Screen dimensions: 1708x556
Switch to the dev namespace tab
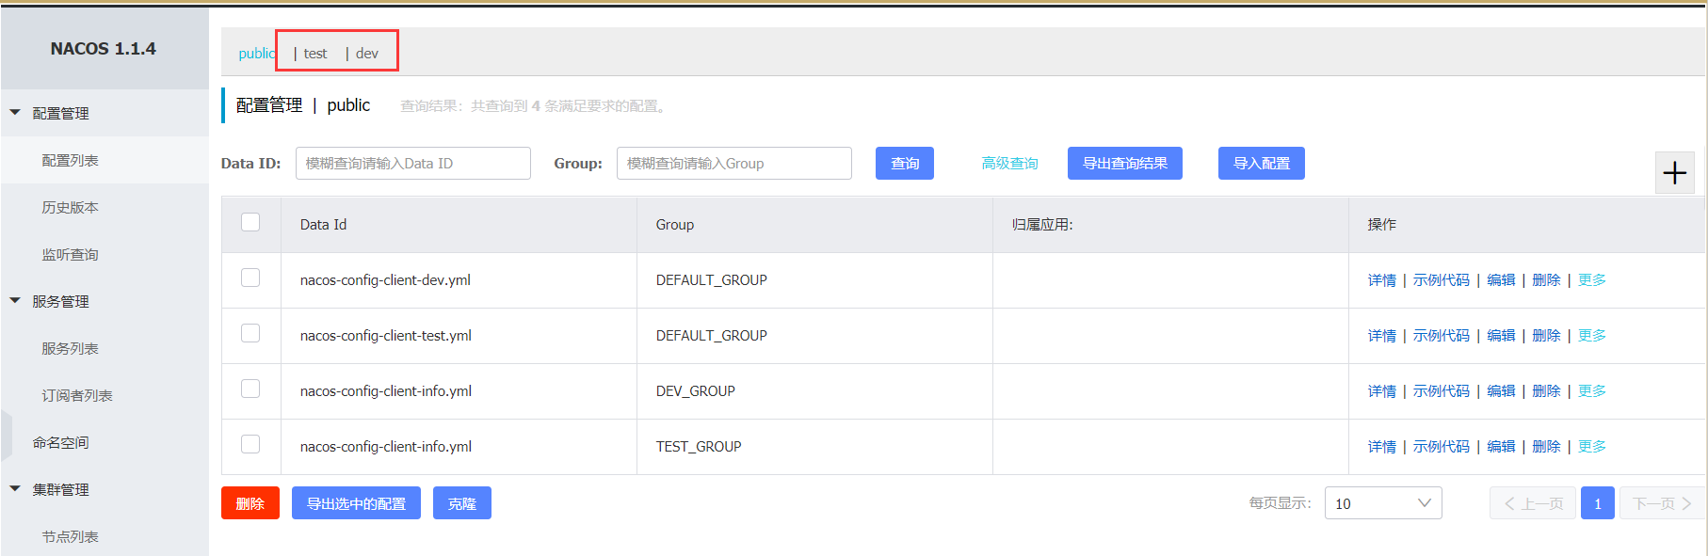[367, 54]
